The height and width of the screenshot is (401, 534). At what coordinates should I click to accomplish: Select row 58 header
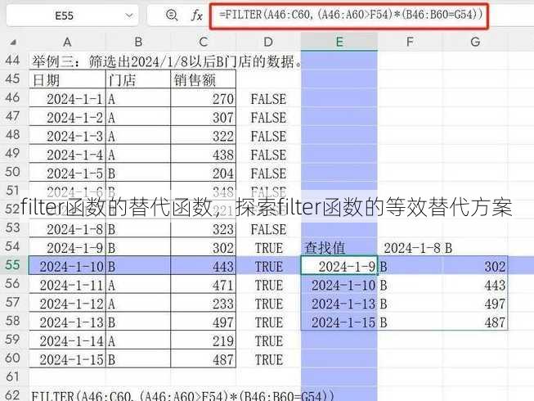(13, 321)
